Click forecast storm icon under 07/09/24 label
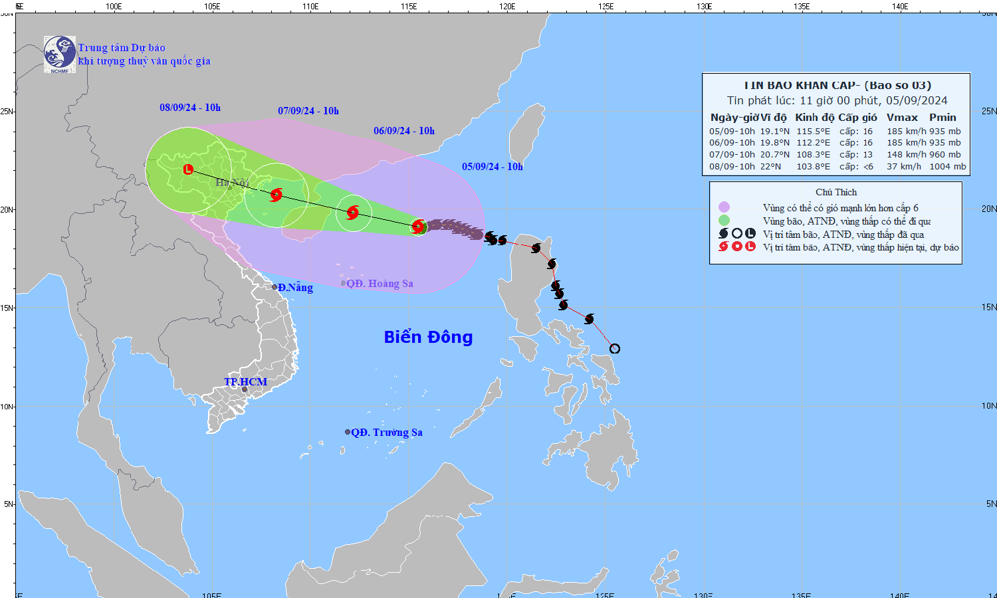Image resolution: width=997 pixels, height=598 pixels. [x=277, y=195]
